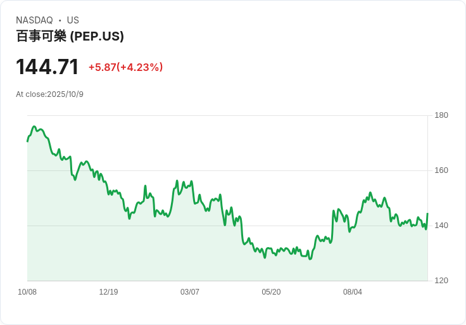Image resolution: width=466 pixels, height=325 pixels.
Task: Click the highest peak of the price line
Action: tap(34, 127)
